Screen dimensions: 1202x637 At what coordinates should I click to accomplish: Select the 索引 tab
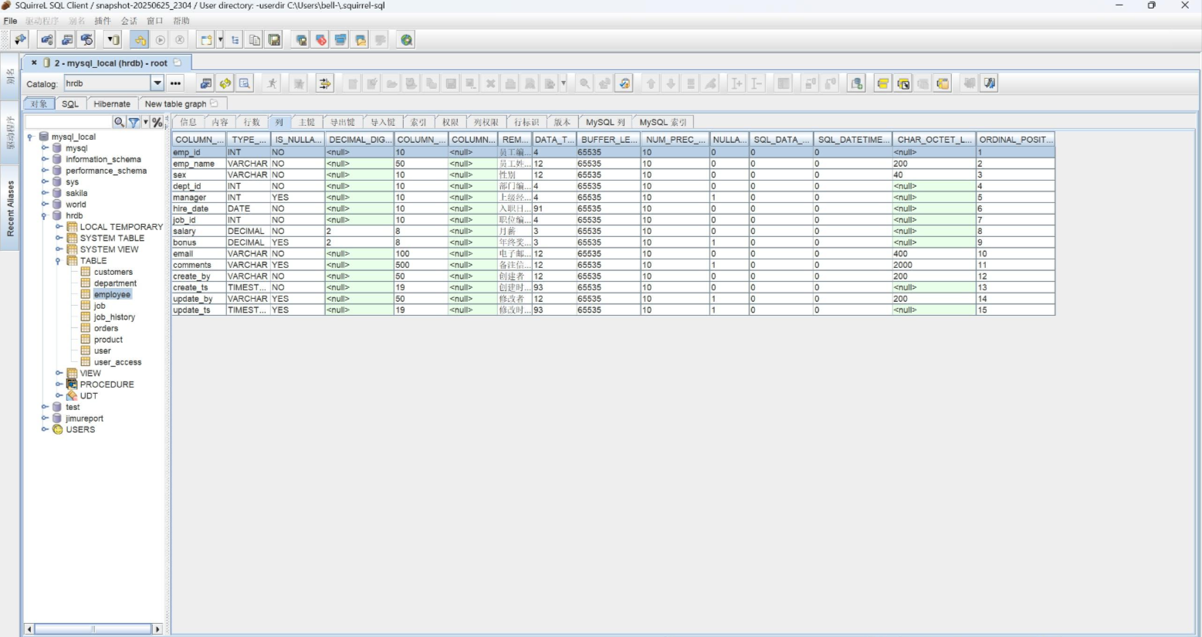(418, 122)
